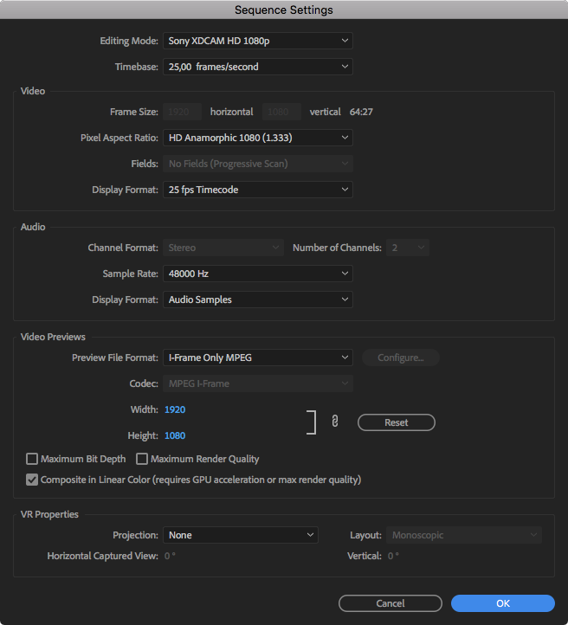This screenshot has width=568, height=625.
Task: Open the Channel Format Stereo dropdown
Action: pyautogui.click(x=223, y=248)
